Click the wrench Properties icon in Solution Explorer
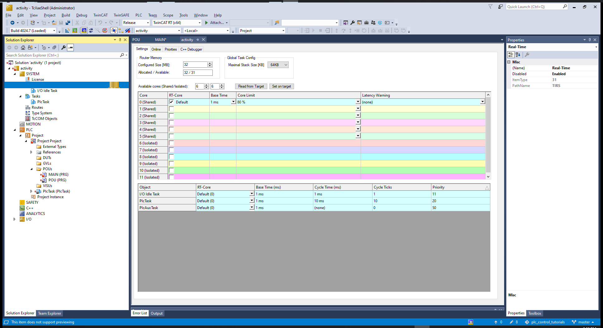603x328 pixels. [x=64, y=48]
